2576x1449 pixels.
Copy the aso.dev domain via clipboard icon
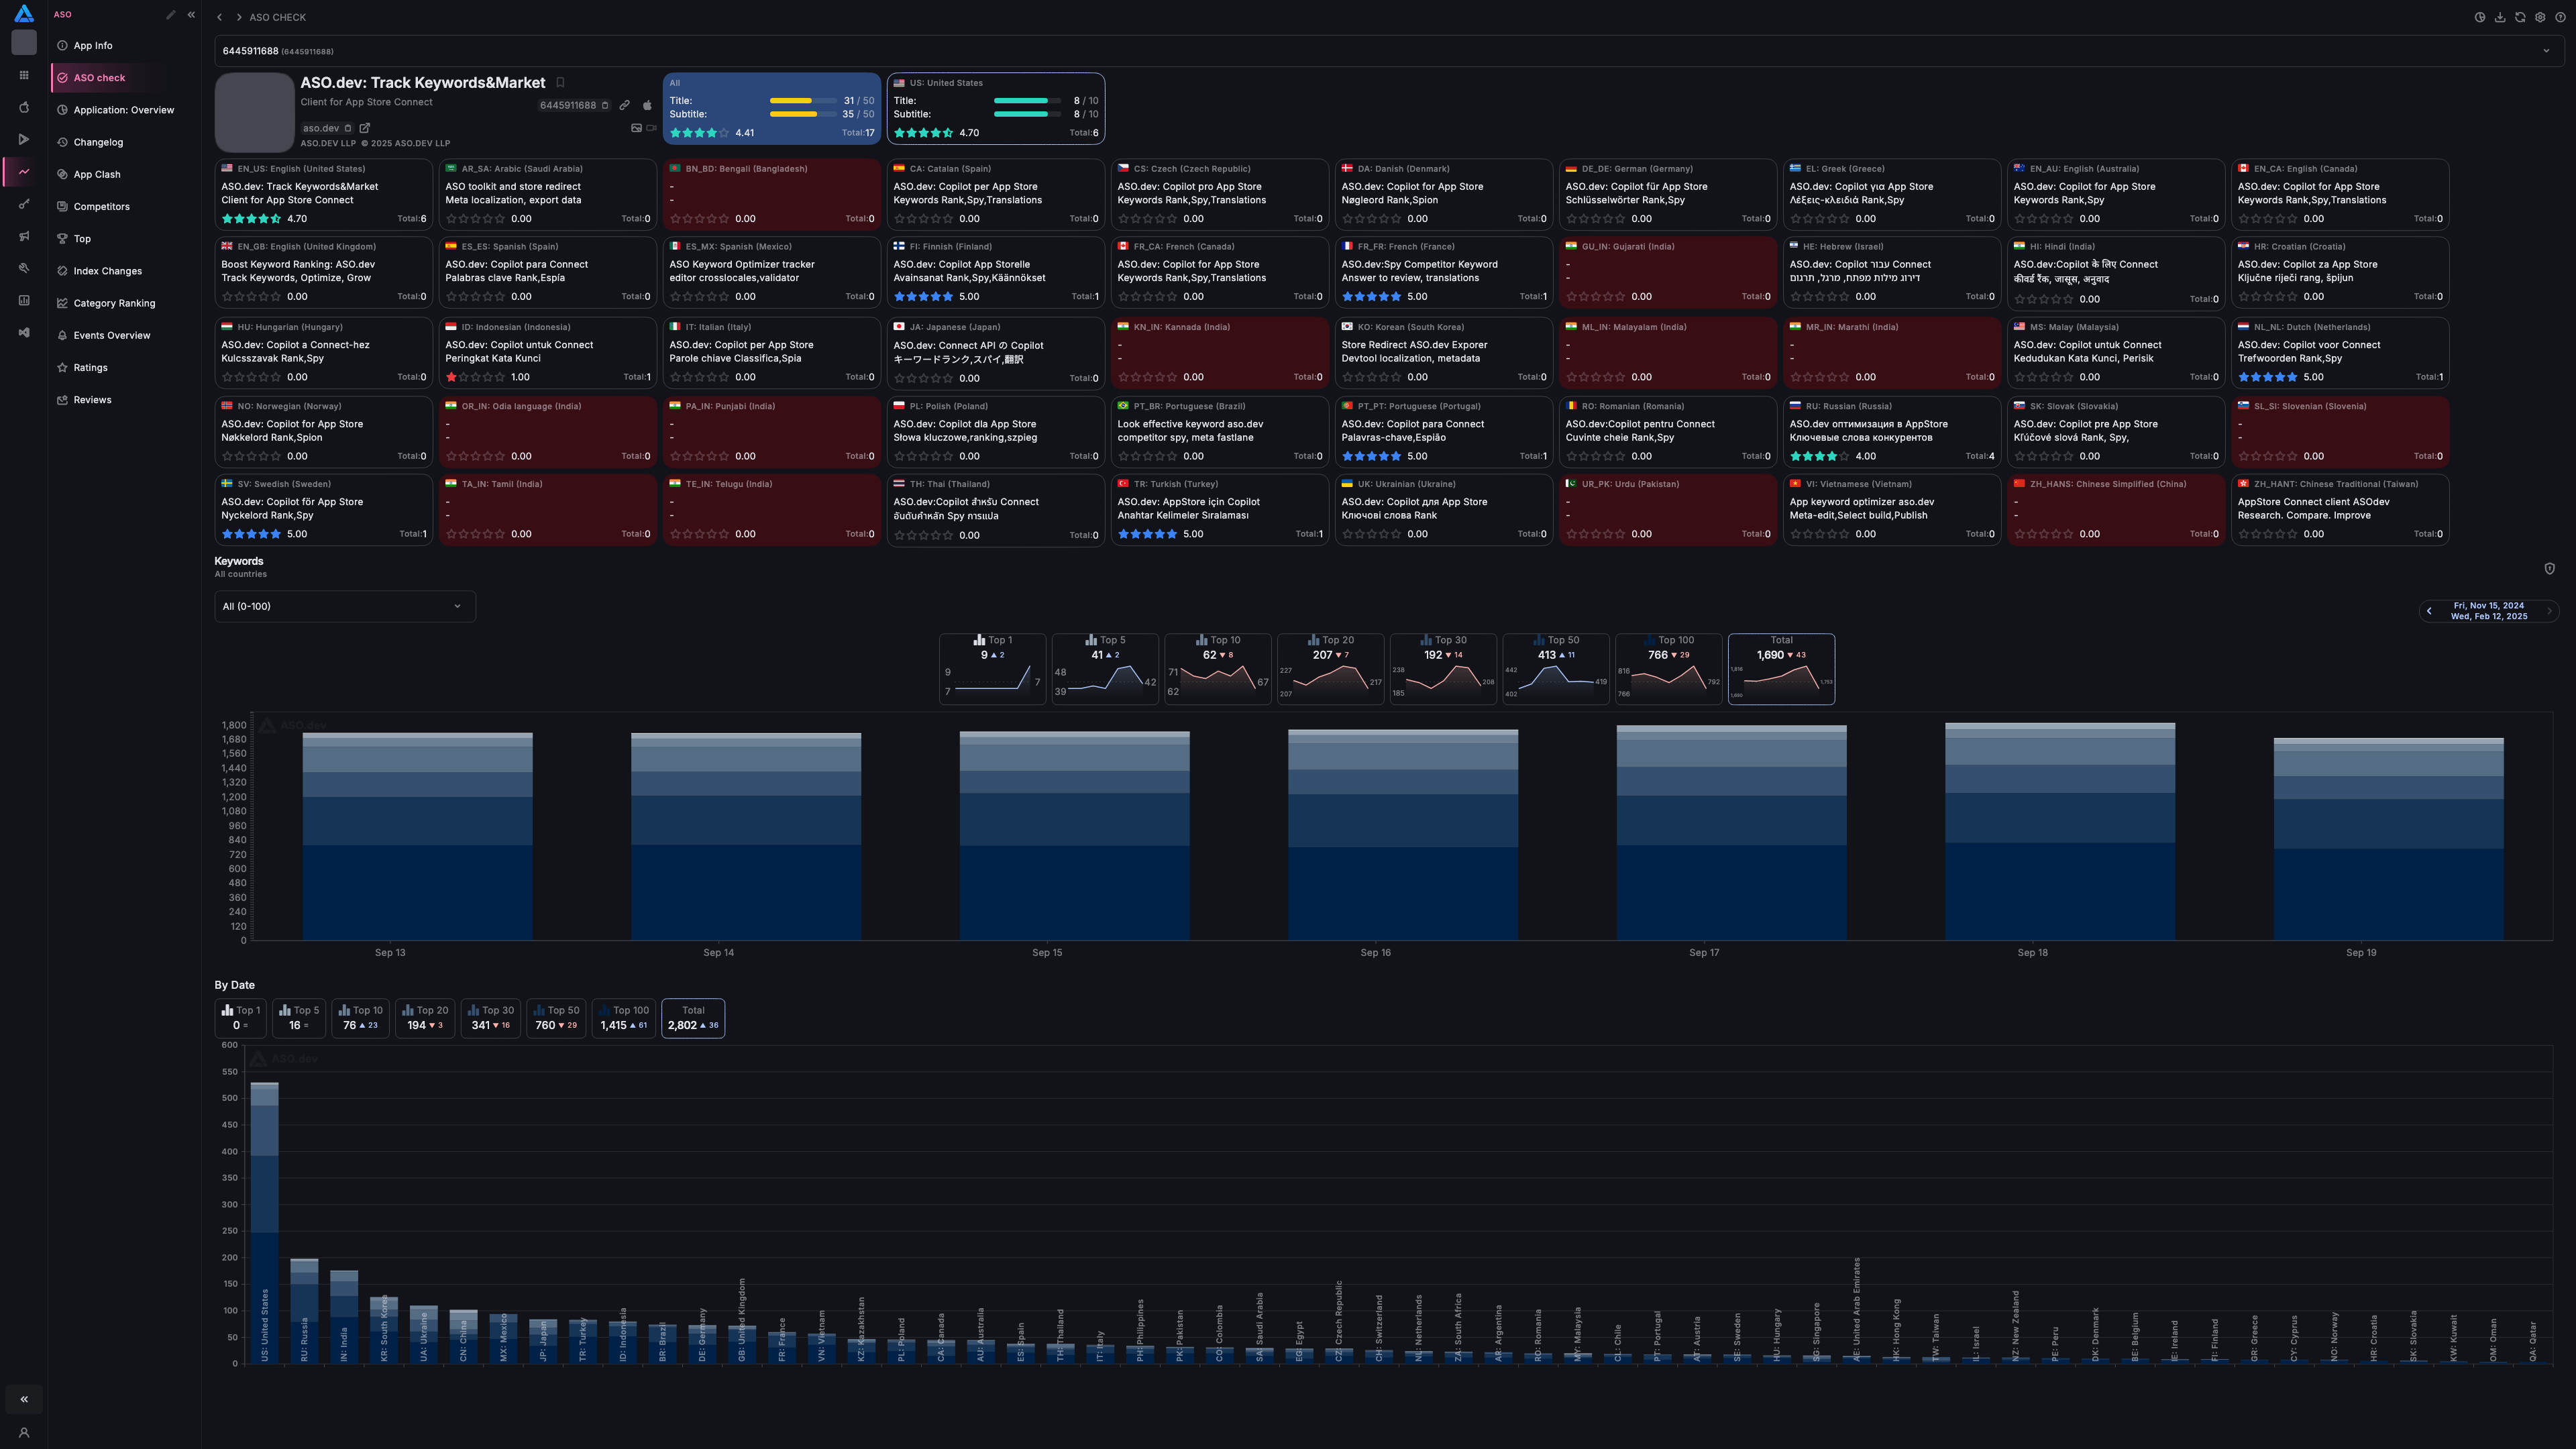click(348, 128)
